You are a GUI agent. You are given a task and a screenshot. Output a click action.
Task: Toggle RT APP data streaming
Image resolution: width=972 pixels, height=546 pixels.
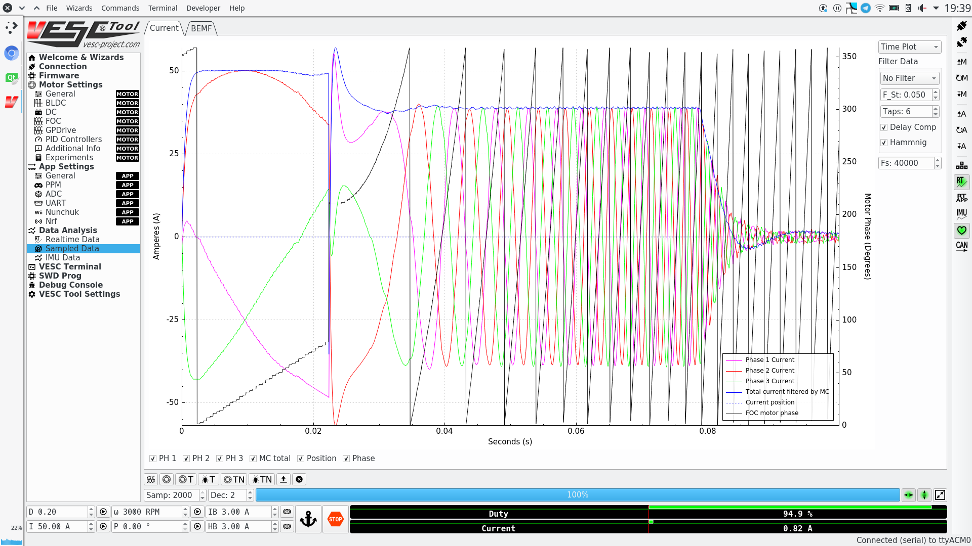point(962,198)
